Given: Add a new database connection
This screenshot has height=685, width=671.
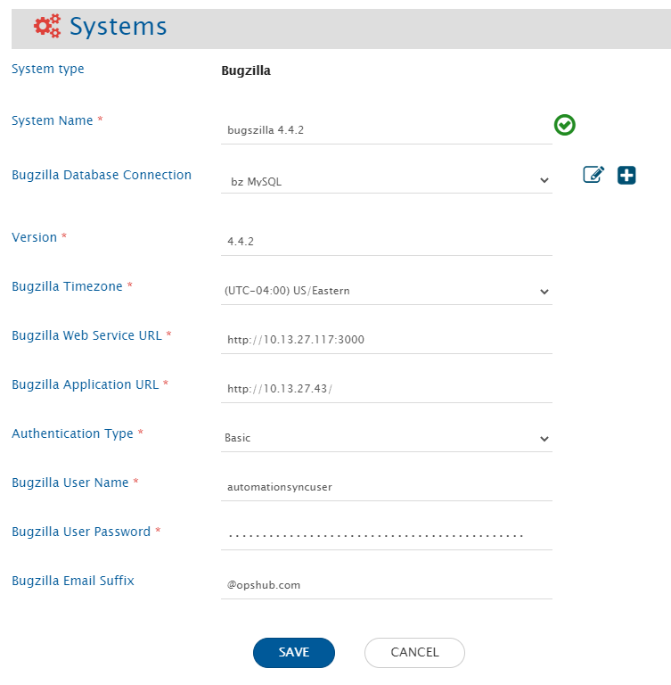Looking at the screenshot, I should [x=626, y=175].
